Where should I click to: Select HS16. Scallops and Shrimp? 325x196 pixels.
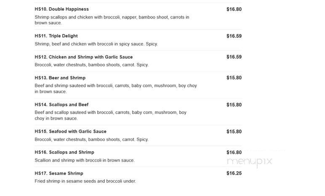click(64, 152)
